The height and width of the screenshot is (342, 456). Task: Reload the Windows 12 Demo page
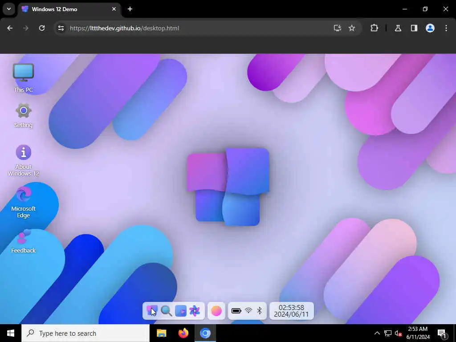pyautogui.click(x=42, y=28)
